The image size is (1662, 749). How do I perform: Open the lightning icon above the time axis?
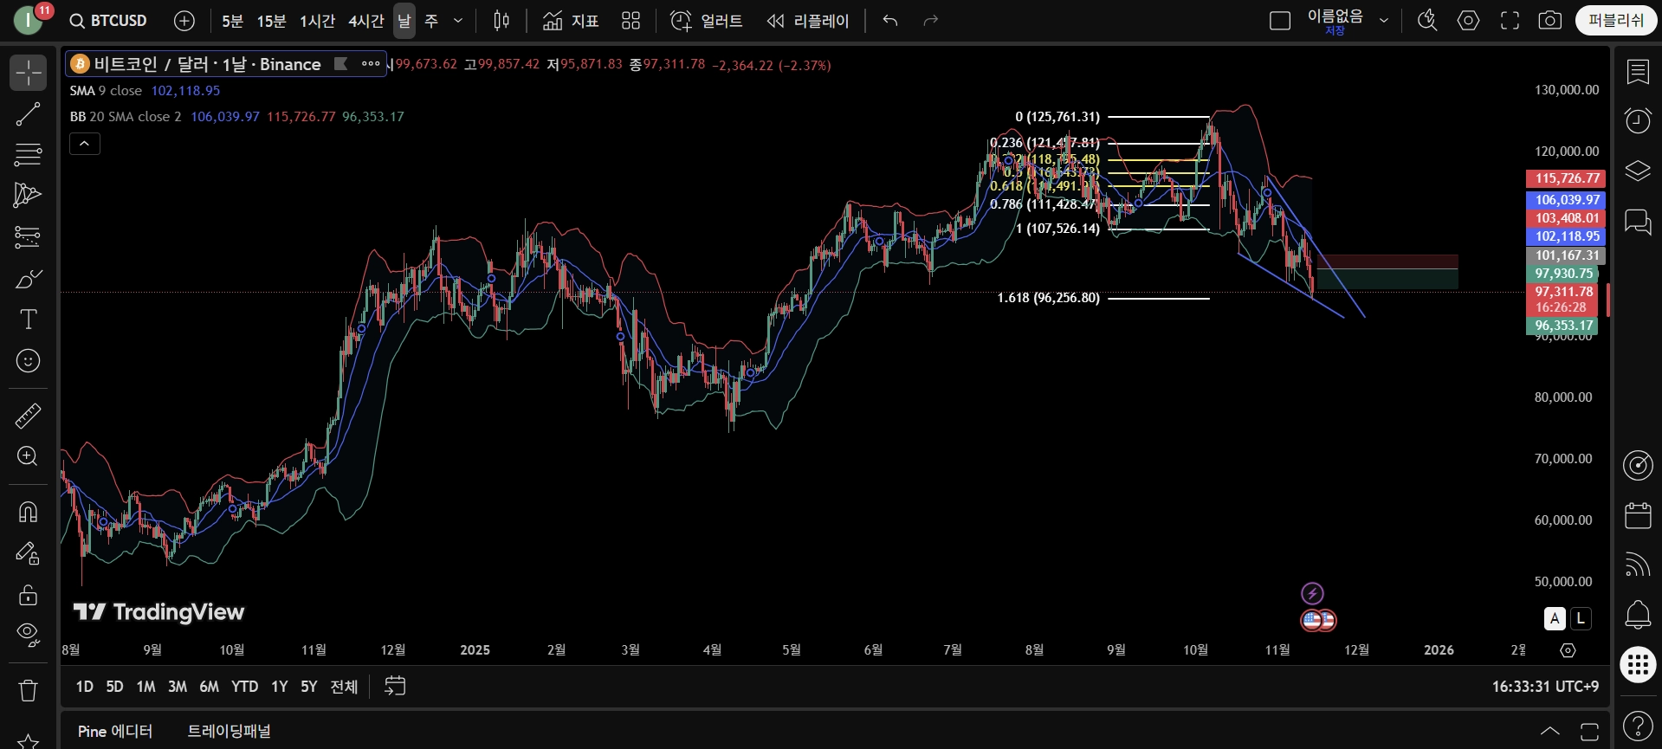click(x=1313, y=593)
